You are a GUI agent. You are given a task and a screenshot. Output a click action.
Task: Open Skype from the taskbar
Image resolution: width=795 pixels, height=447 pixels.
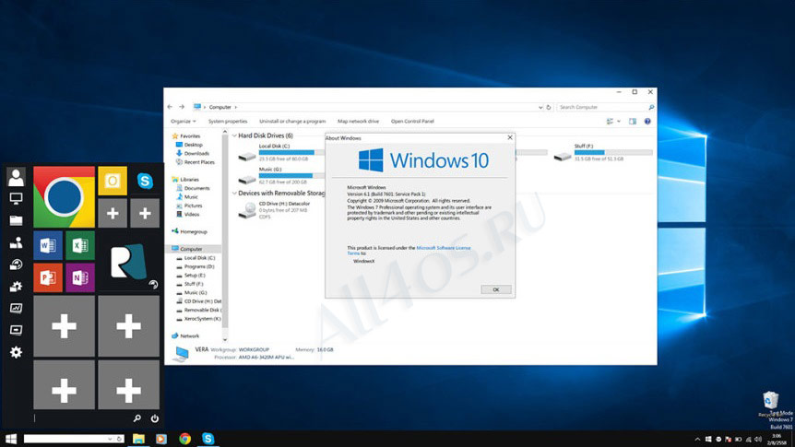click(x=208, y=439)
